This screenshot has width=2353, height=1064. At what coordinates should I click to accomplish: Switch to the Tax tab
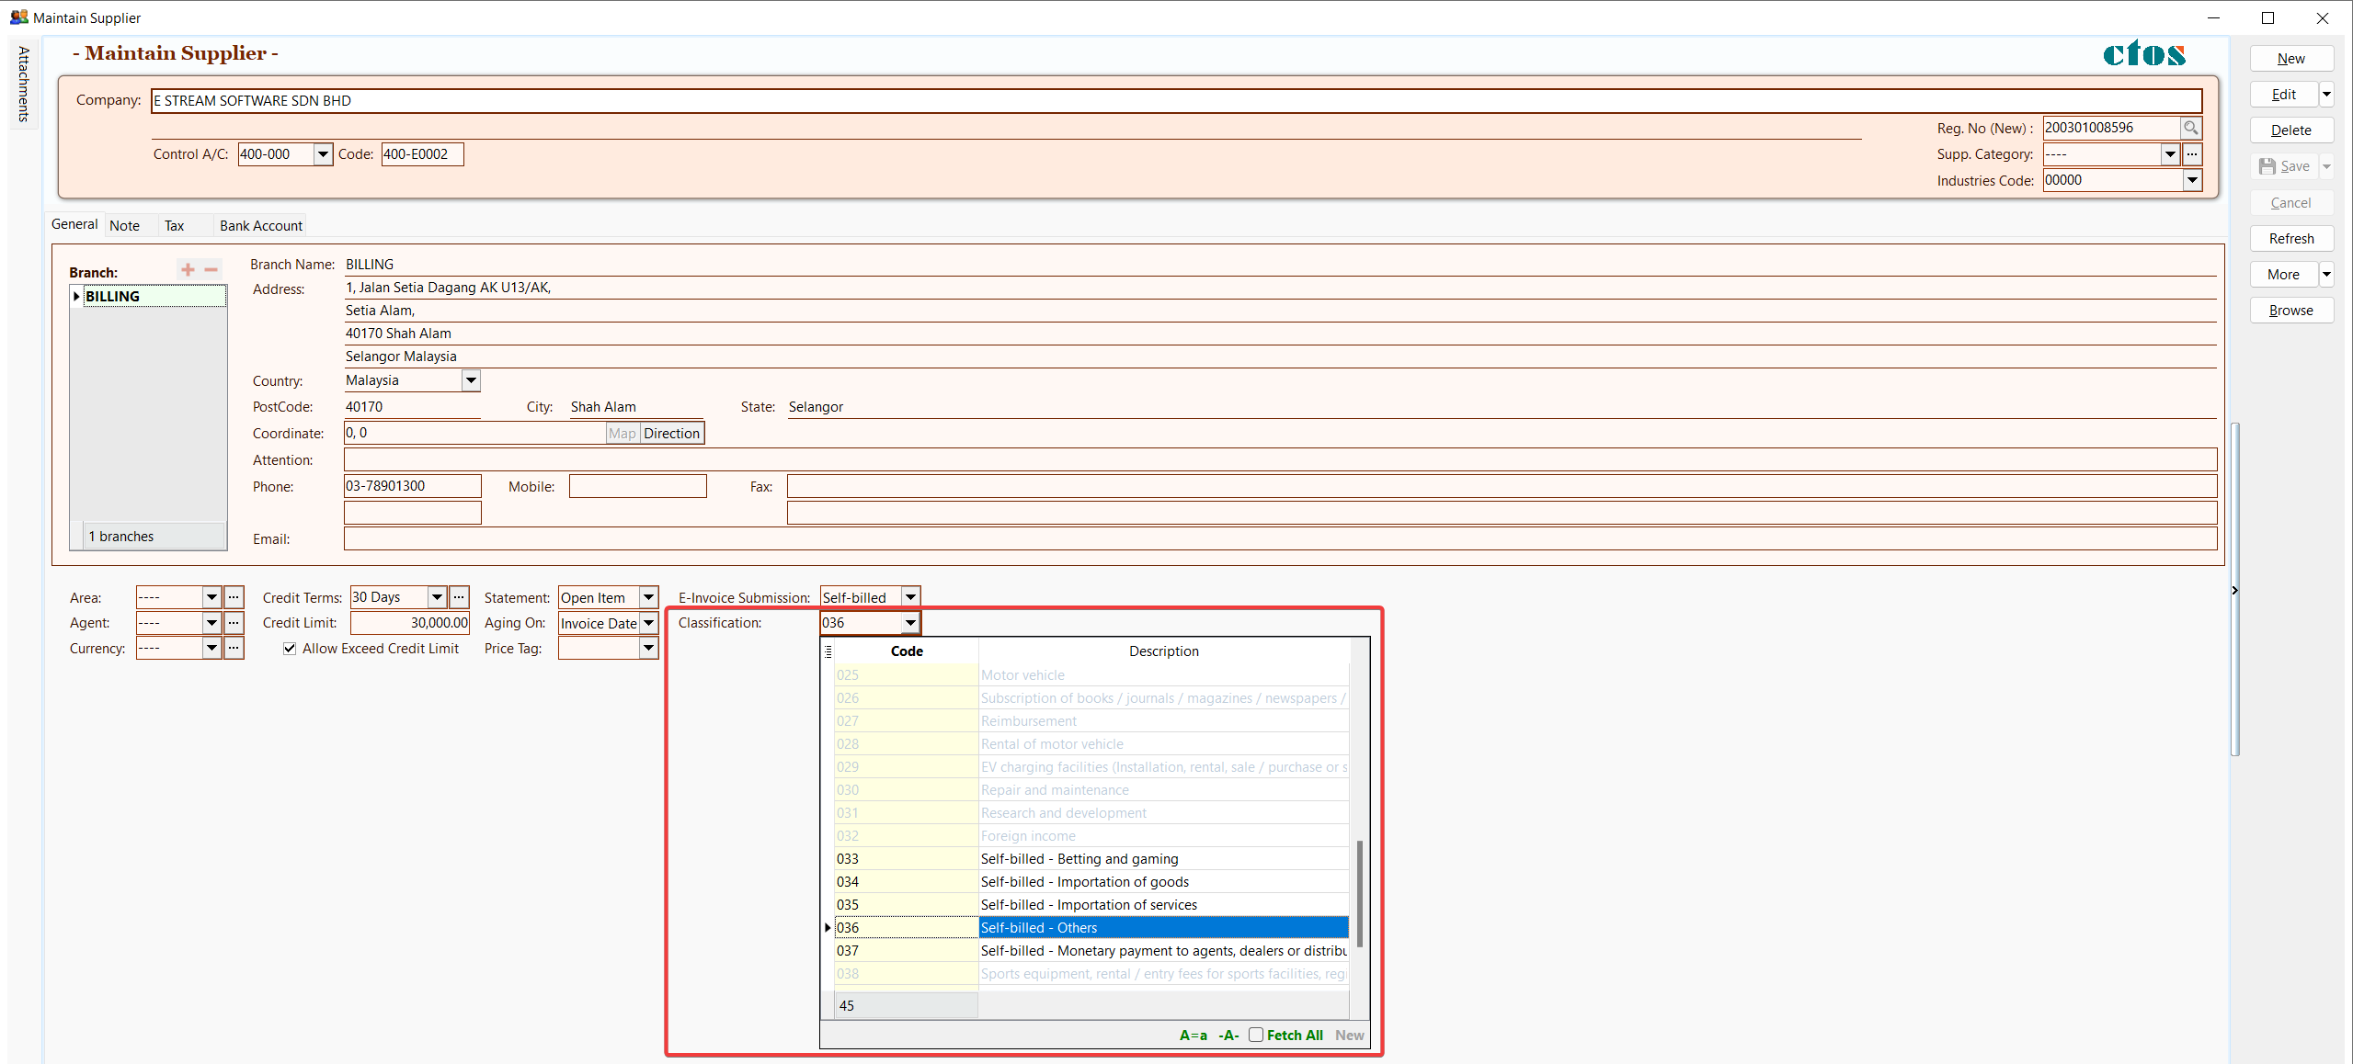[x=174, y=226]
